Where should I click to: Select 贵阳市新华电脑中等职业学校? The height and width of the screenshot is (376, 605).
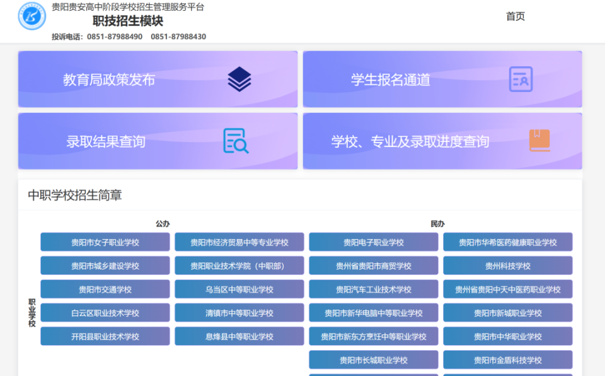(374, 313)
